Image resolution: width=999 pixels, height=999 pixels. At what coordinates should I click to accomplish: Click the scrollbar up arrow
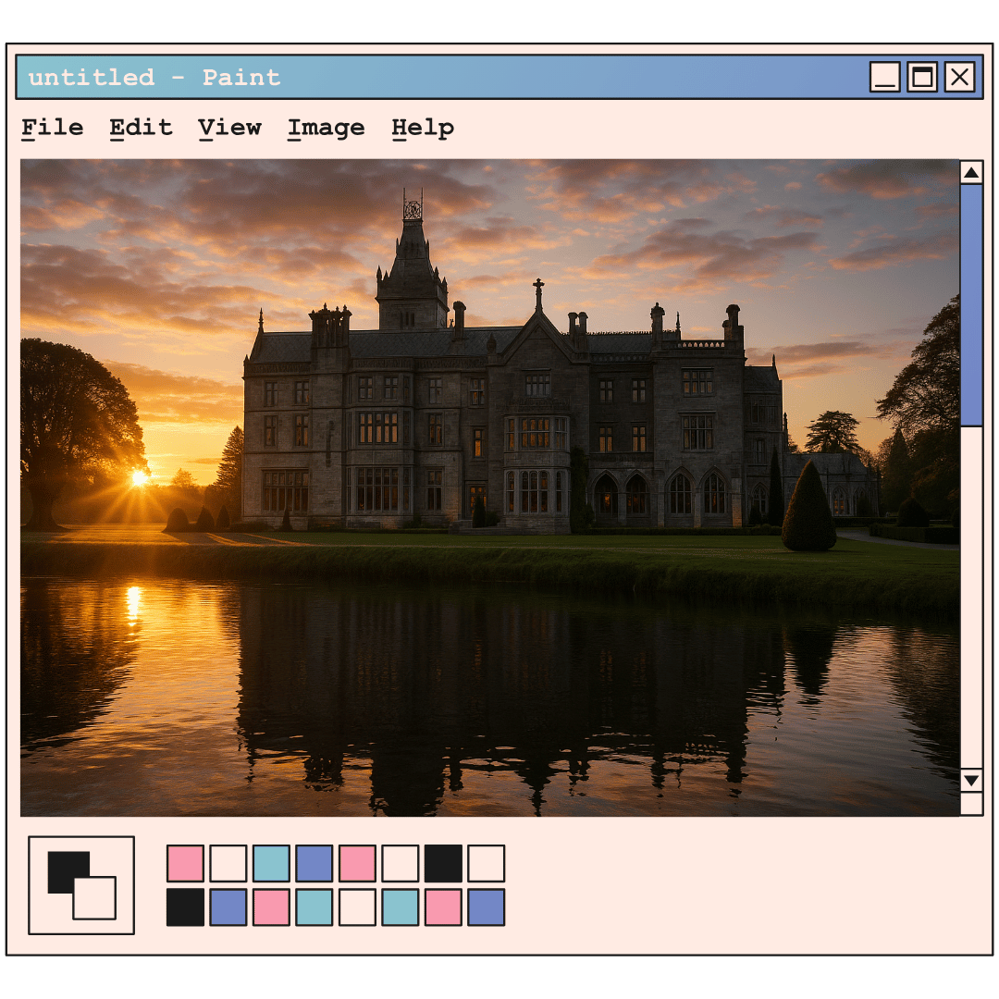tap(971, 173)
